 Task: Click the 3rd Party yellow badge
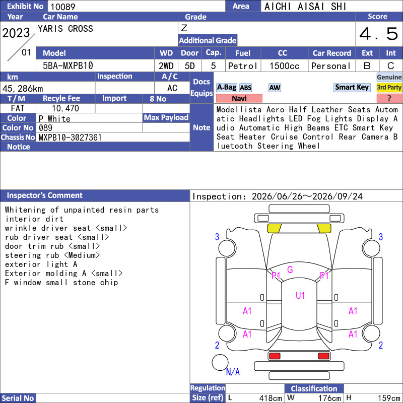389,87
